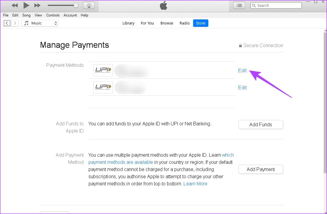
Task: Click the rewind previous track button
Action: coord(14,5)
